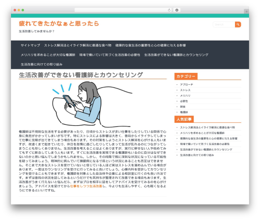260x220 pixels.
Task: Open 現場で働いていて気づく生活改善の必要性 in nav menu
Action: [x=110, y=55]
